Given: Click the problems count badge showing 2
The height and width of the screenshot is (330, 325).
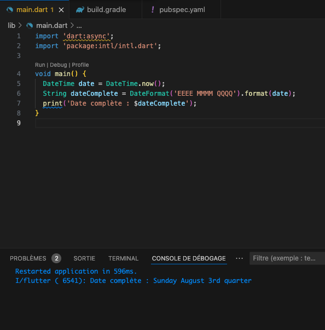Looking at the screenshot, I should click(56, 258).
